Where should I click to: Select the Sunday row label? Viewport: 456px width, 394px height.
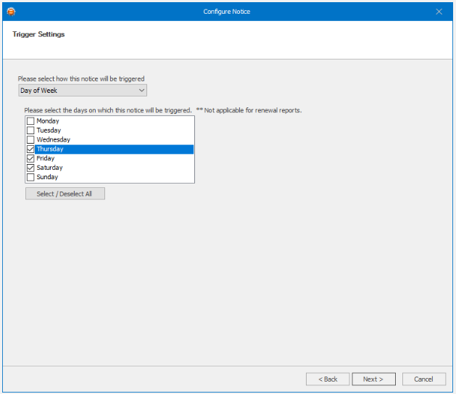[47, 177]
